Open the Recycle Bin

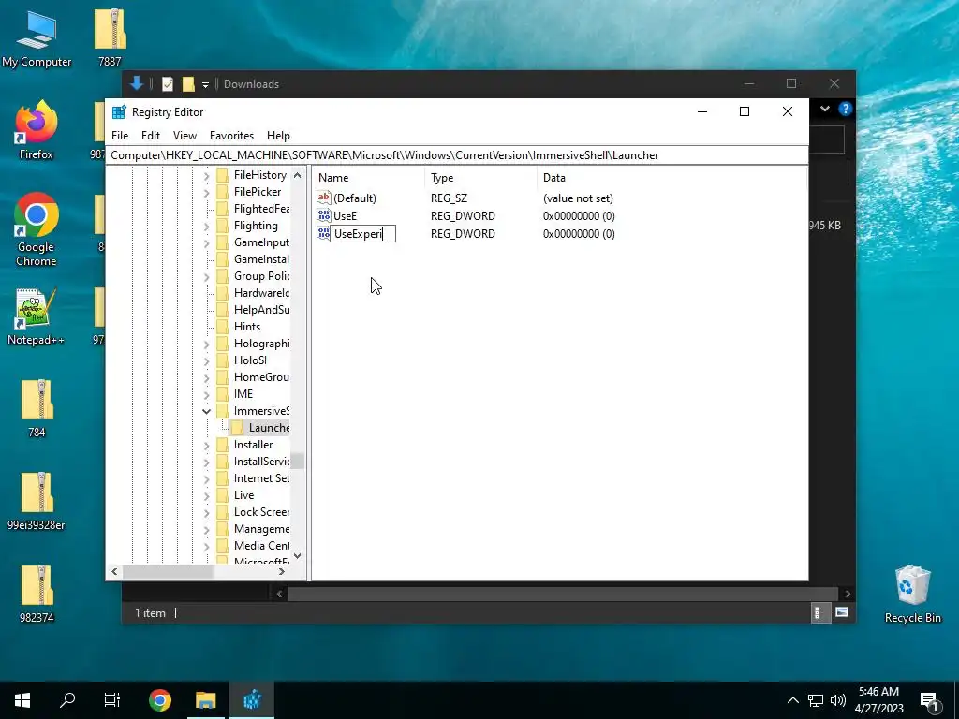coord(912,594)
